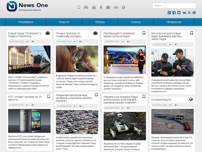The height and width of the screenshot is (152, 202).
Task: Click the News One logo
Action: pyautogui.click(x=27, y=6)
